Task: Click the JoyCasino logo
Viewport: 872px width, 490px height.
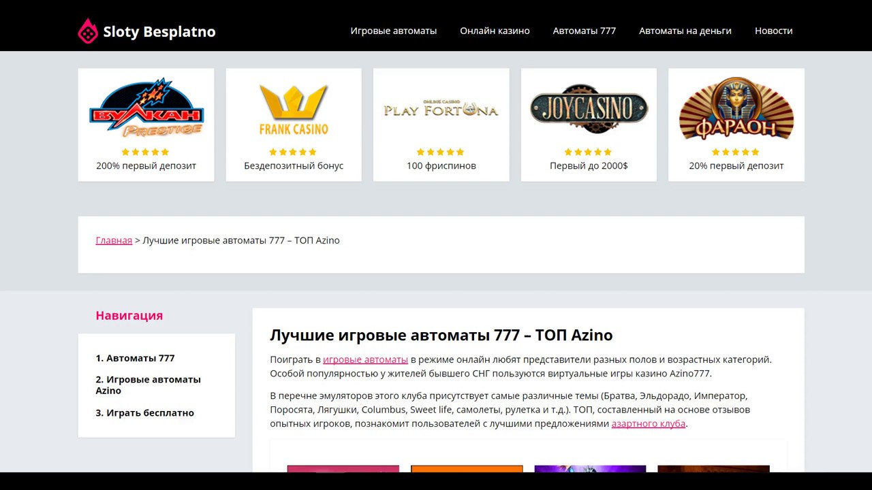Action: point(589,109)
